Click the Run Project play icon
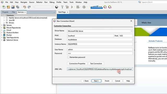This screenshot has width=167, height=94. pyautogui.click(x=72, y=7)
